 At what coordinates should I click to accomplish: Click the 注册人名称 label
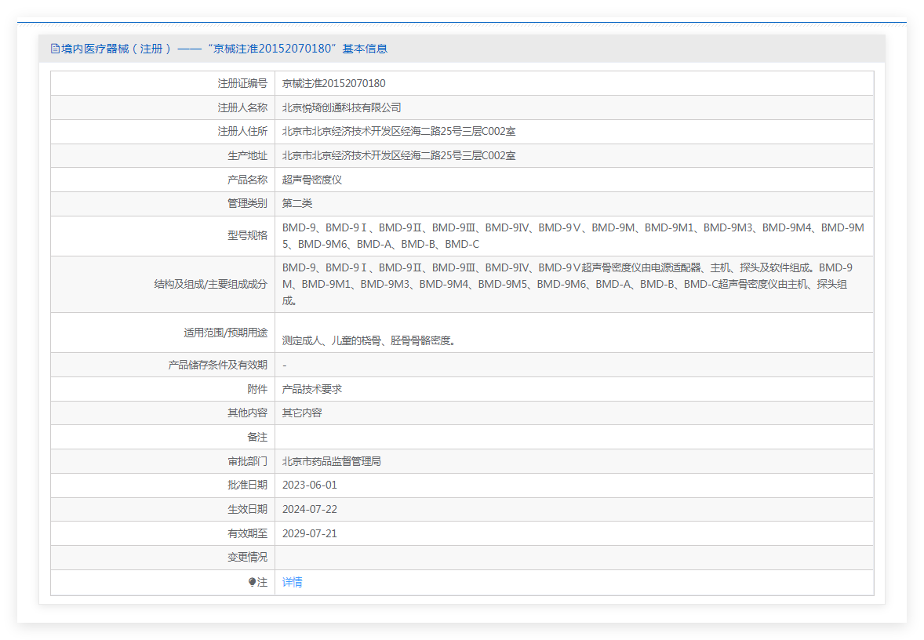(242, 108)
